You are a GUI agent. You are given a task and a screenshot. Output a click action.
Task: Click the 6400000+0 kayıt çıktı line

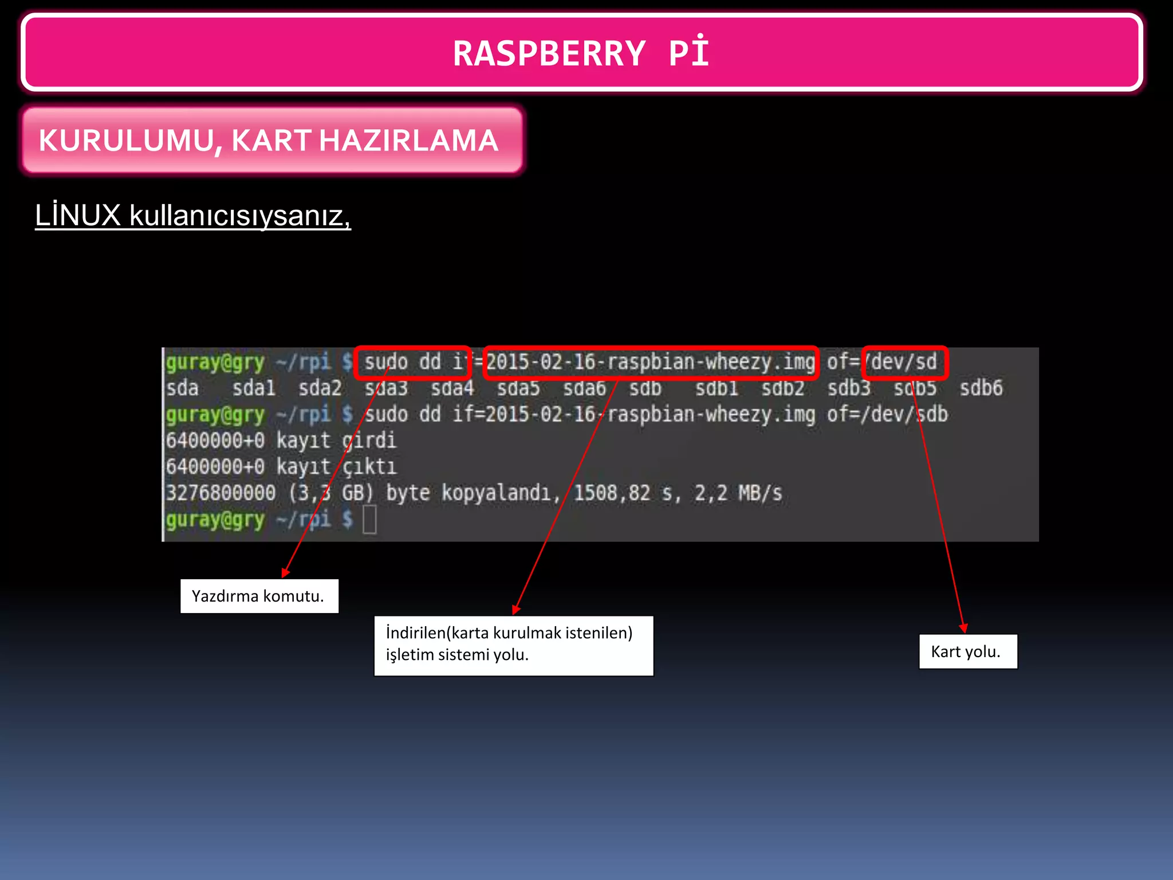coord(281,467)
